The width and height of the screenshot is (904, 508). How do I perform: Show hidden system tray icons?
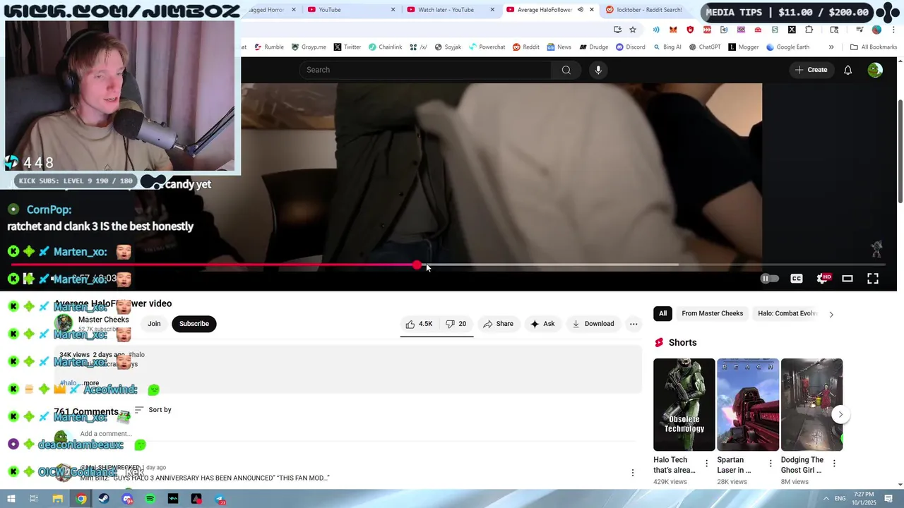pyautogui.click(x=826, y=499)
